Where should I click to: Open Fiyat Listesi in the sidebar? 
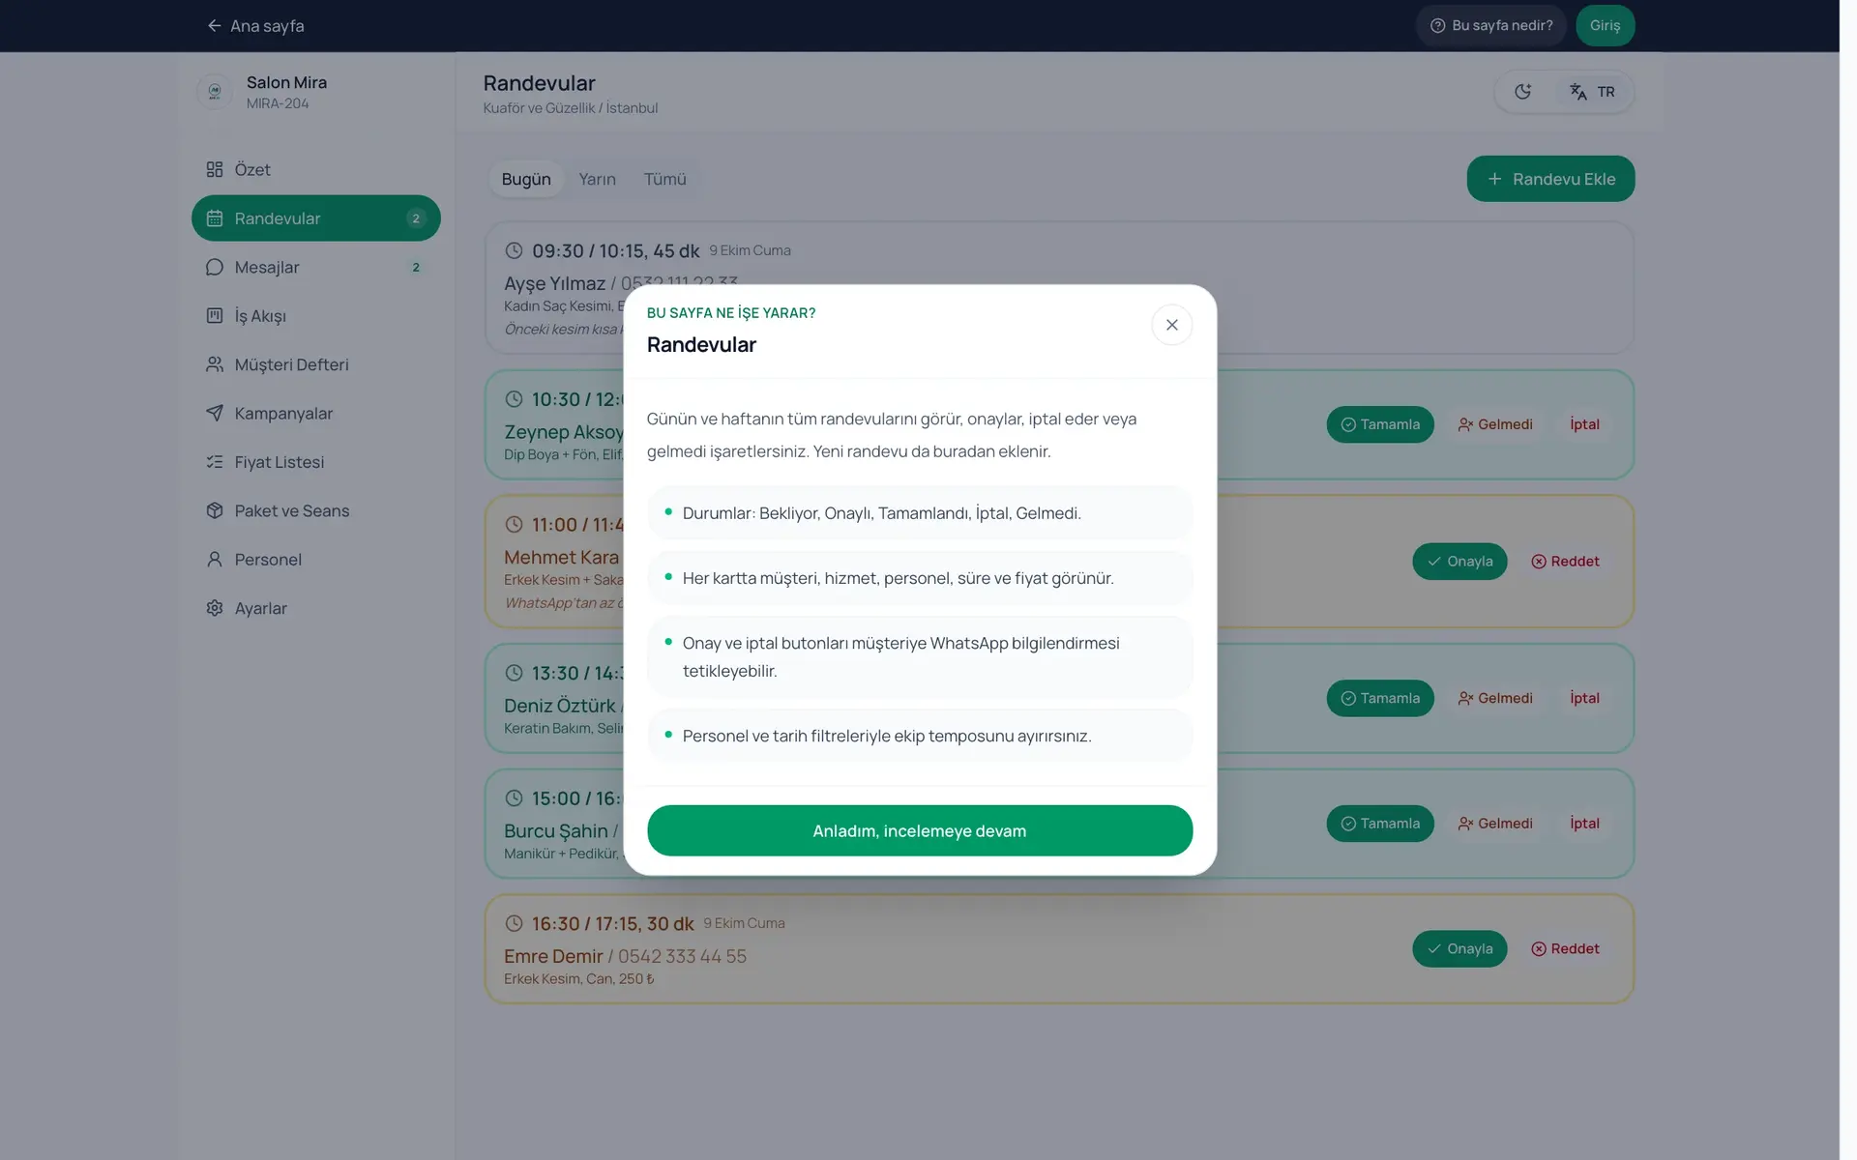[x=315, y=462]
